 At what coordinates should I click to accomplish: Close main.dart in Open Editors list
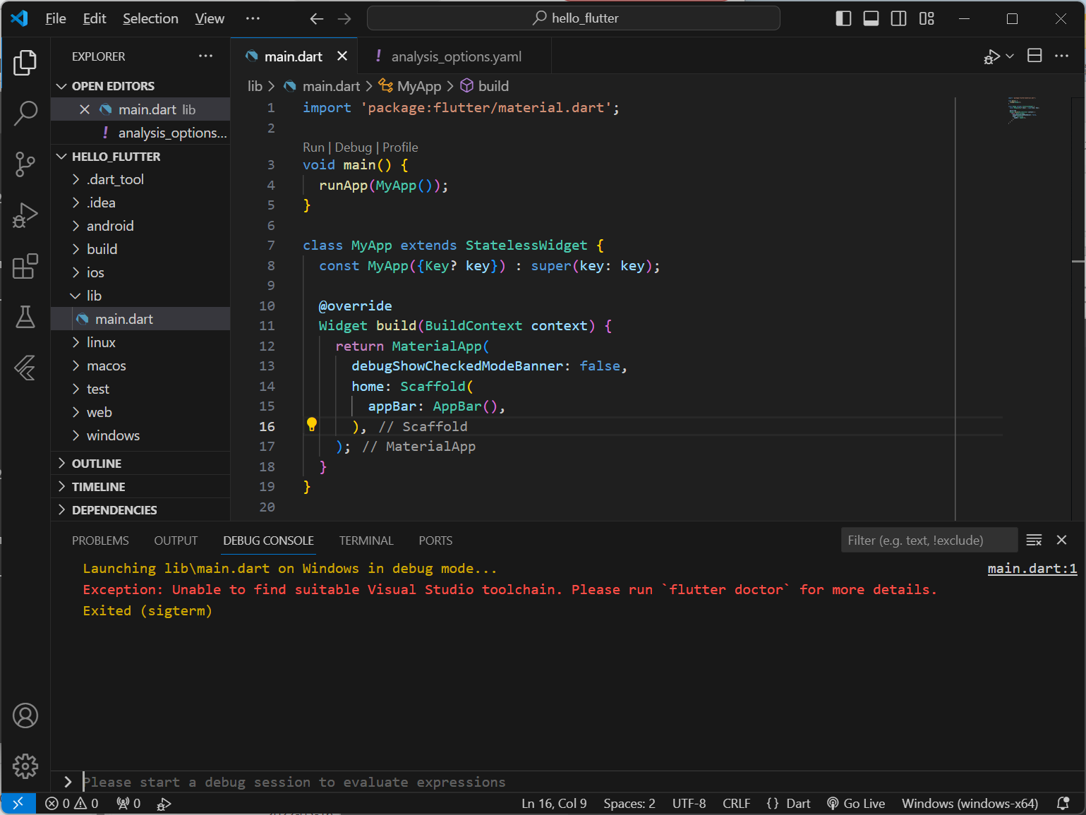[x=85, y=109]
